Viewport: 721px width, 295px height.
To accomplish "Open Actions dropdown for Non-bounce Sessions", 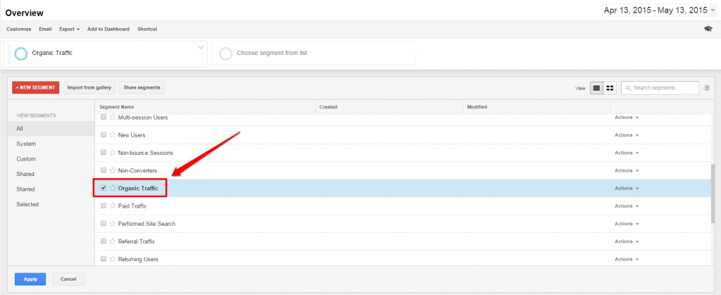I will [x=627, y=153].
